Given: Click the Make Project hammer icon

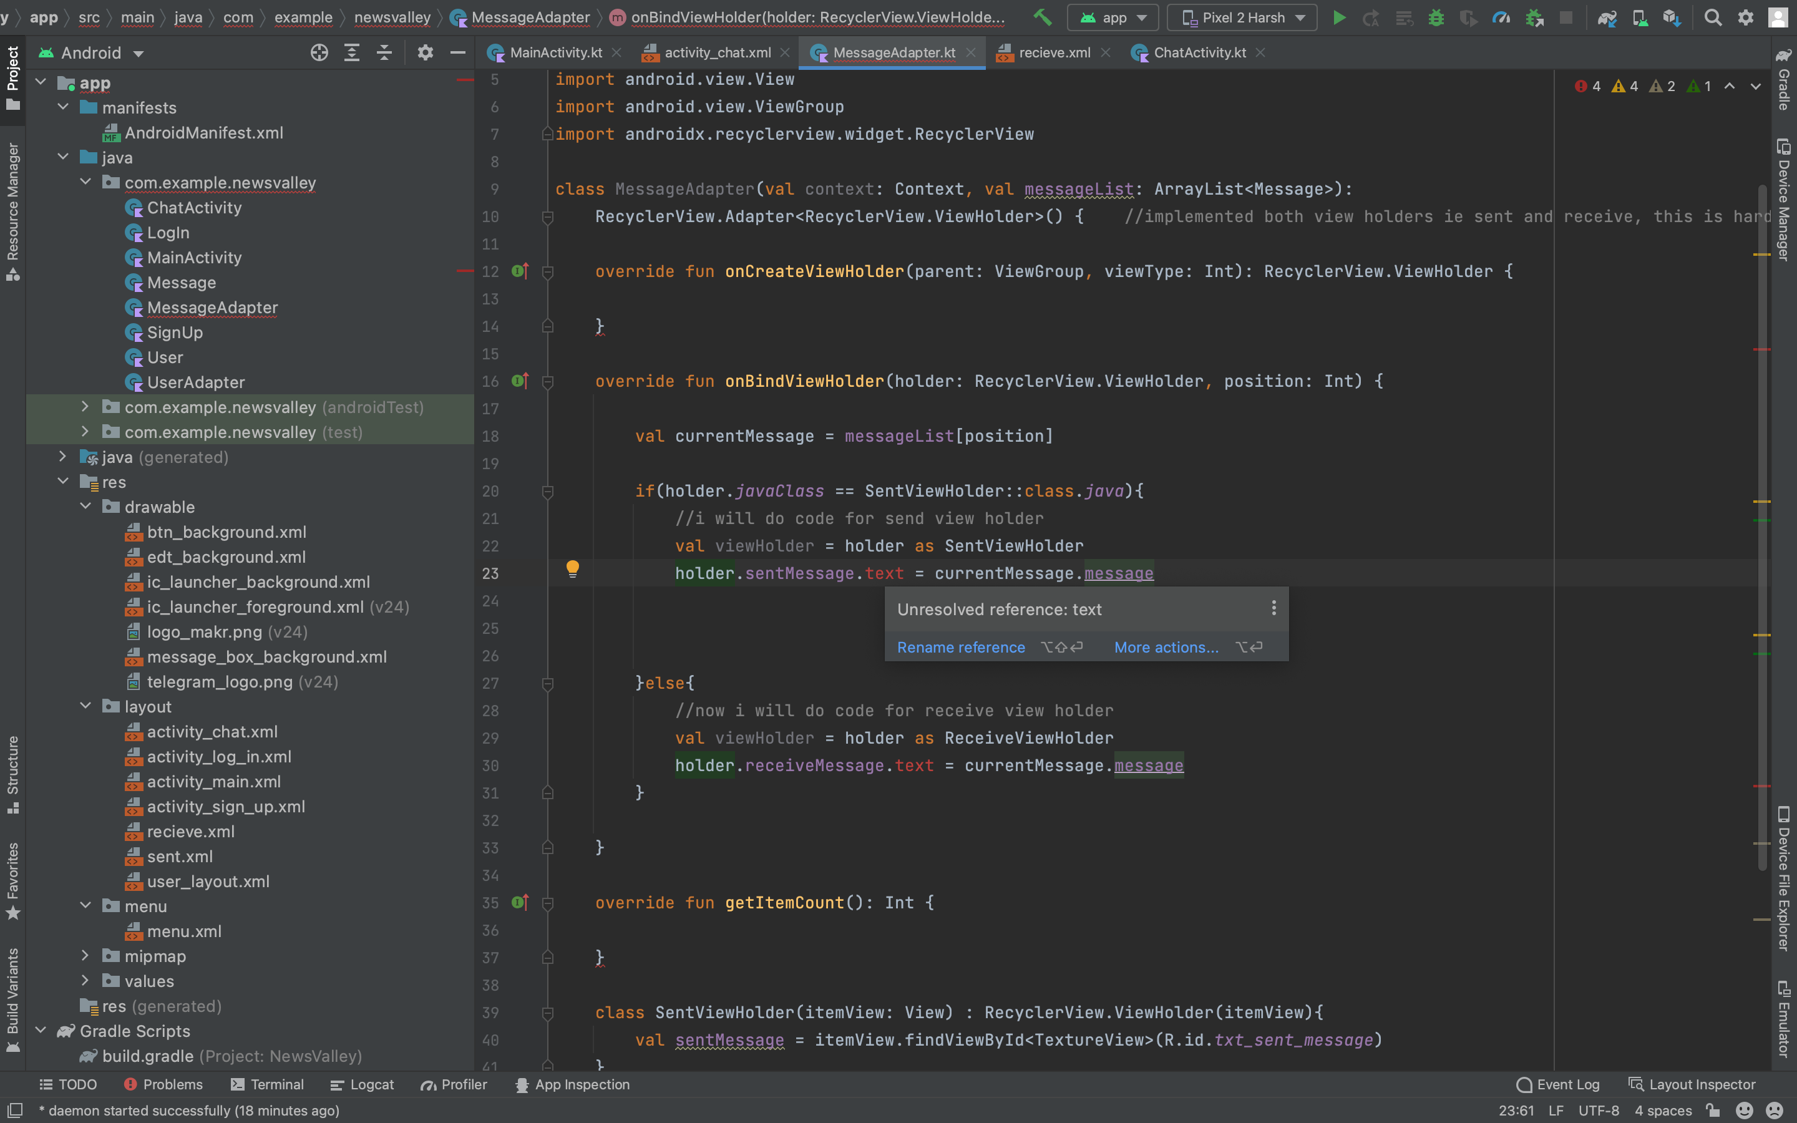Looking at the screenshot, I should coord(1043,17).
